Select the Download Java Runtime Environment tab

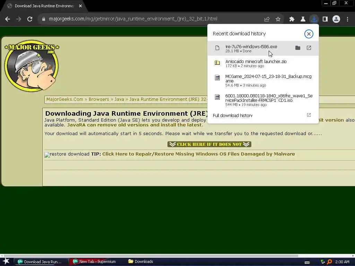pos(44,6)
